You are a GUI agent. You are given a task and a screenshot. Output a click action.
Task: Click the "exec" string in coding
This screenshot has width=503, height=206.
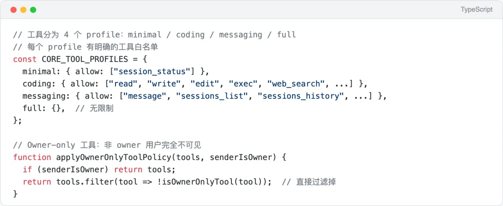(x=245, y=84)
